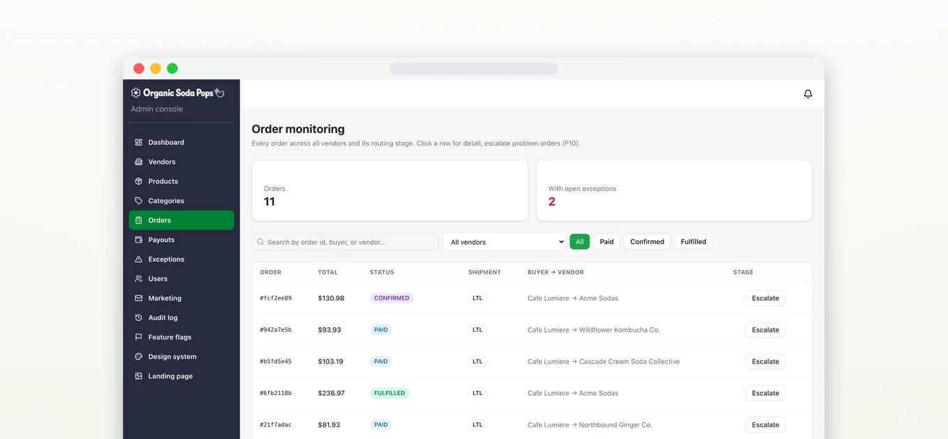Click the STATUS column header
This screenshot has height=439, width=948.
pos(382,272)
